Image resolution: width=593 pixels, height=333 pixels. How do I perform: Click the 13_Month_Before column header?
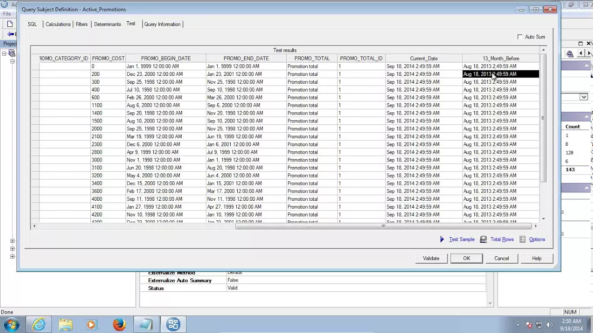(x=501, y=58)
